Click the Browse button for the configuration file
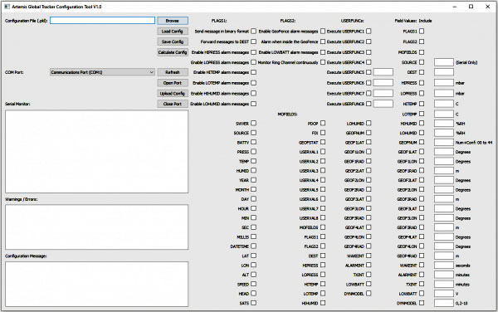The image size is (498, 312). 173,21
